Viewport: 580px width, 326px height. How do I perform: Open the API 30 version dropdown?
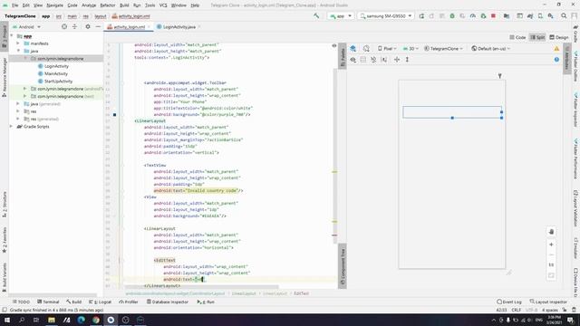411,48
